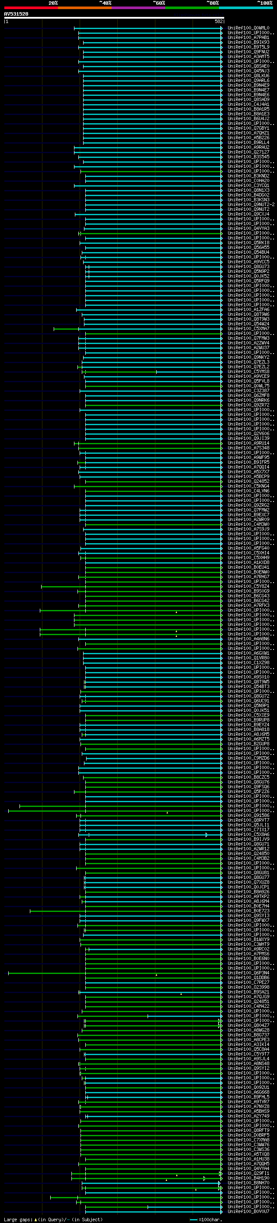Click hit UniRef100_B3KND2
Image resolution: width=277 pixels, height=1223 pixels.
click(248, 176)
